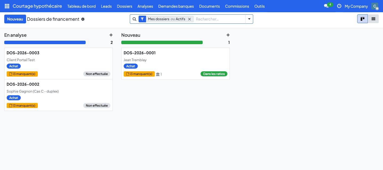Open the Outils menu

tap(259, 6)
